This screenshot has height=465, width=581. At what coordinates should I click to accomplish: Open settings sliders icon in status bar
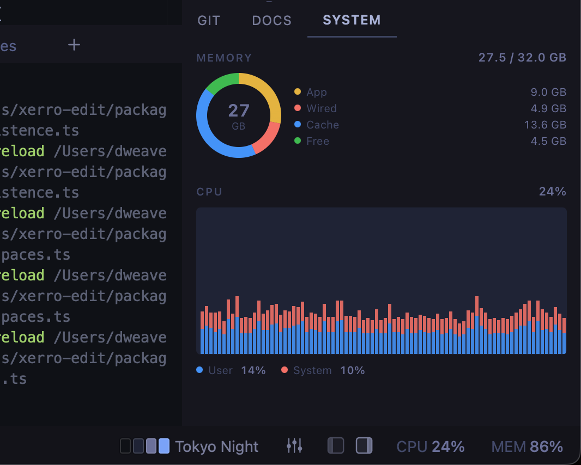point(294,446)
